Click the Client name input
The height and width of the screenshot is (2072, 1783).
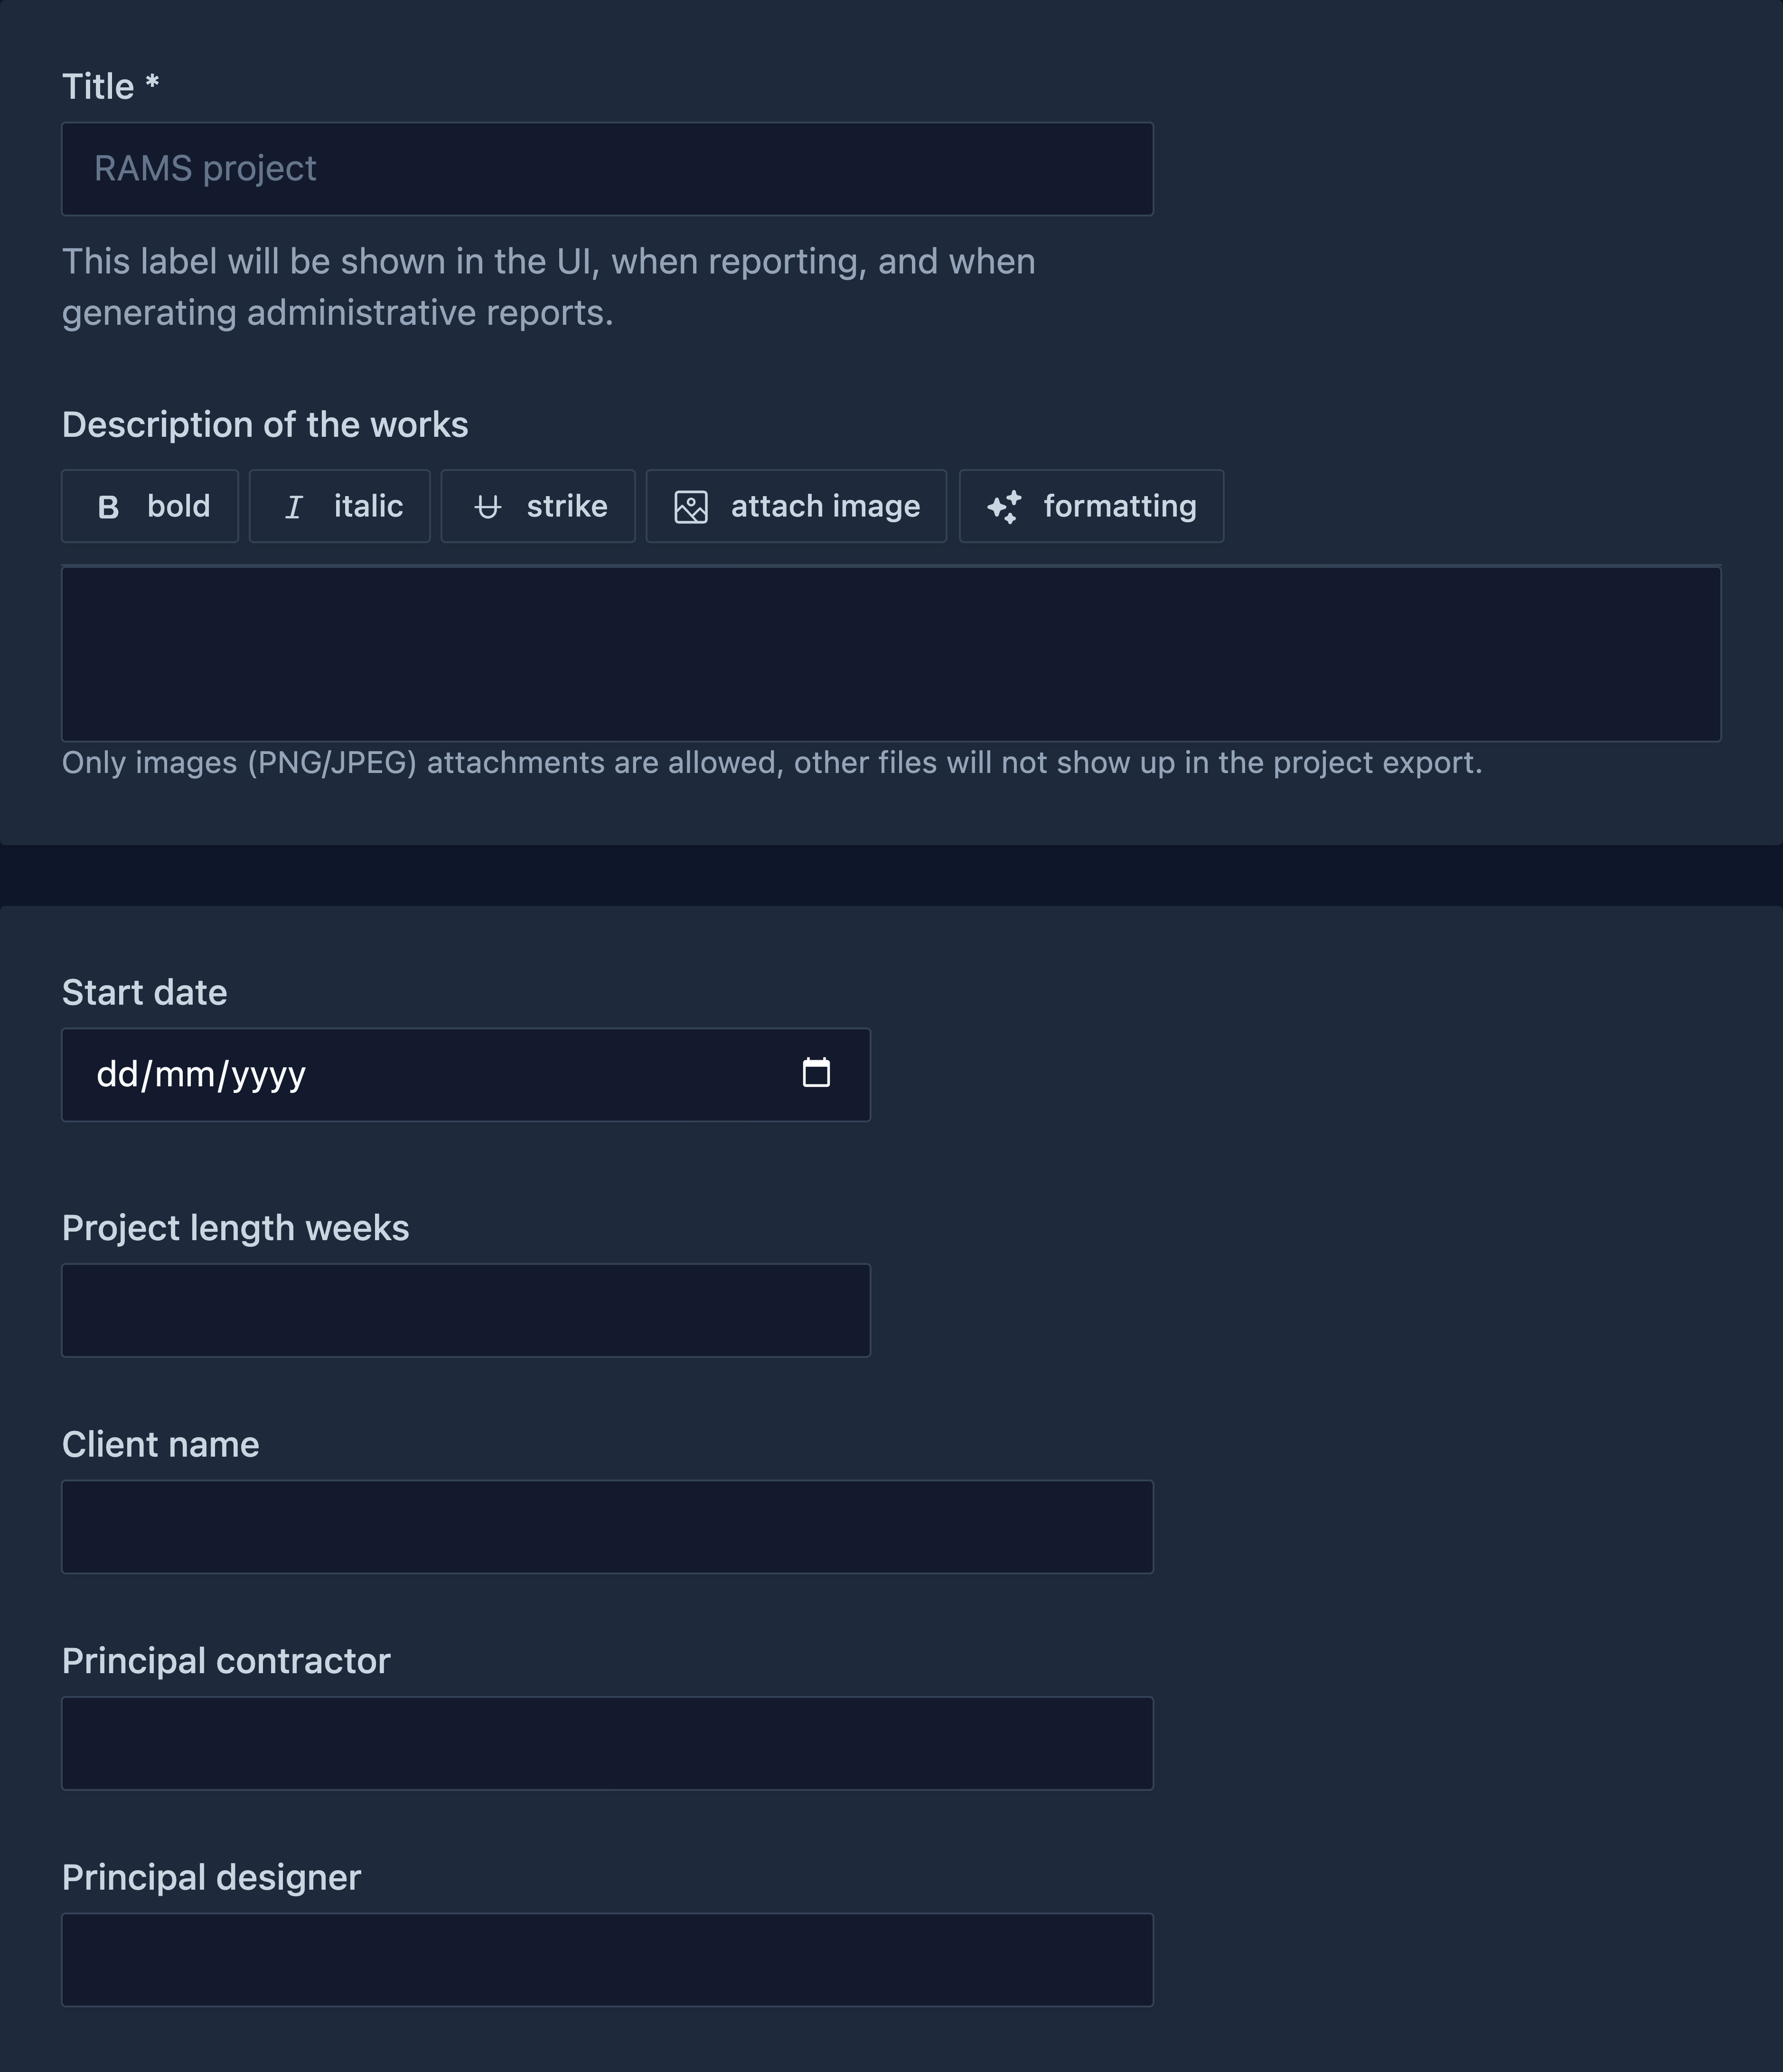tap(607, 1527)
